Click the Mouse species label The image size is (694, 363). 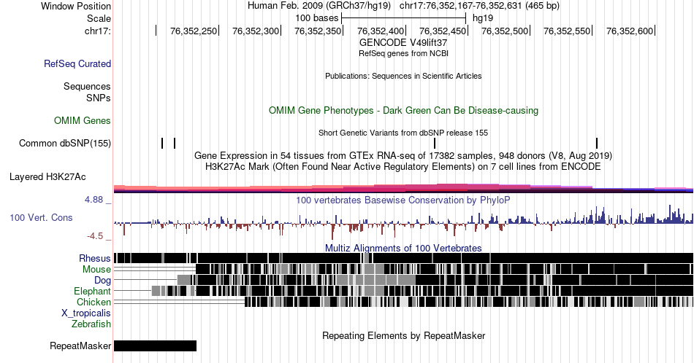[96, 270]
